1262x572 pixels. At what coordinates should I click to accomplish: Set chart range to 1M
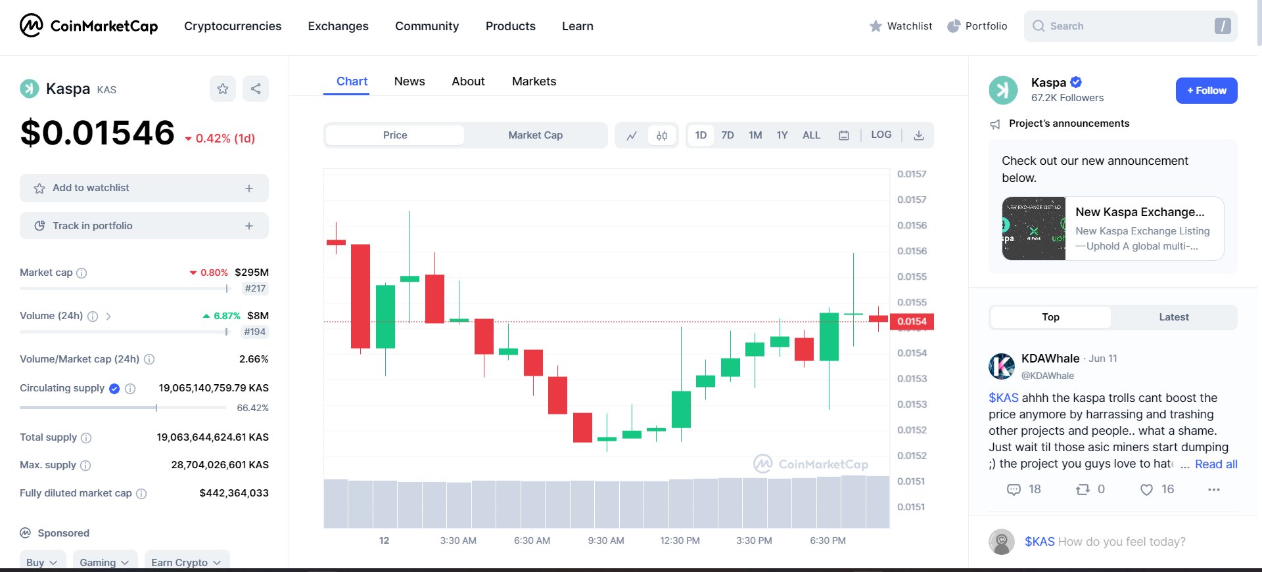[x=755, y=135]
